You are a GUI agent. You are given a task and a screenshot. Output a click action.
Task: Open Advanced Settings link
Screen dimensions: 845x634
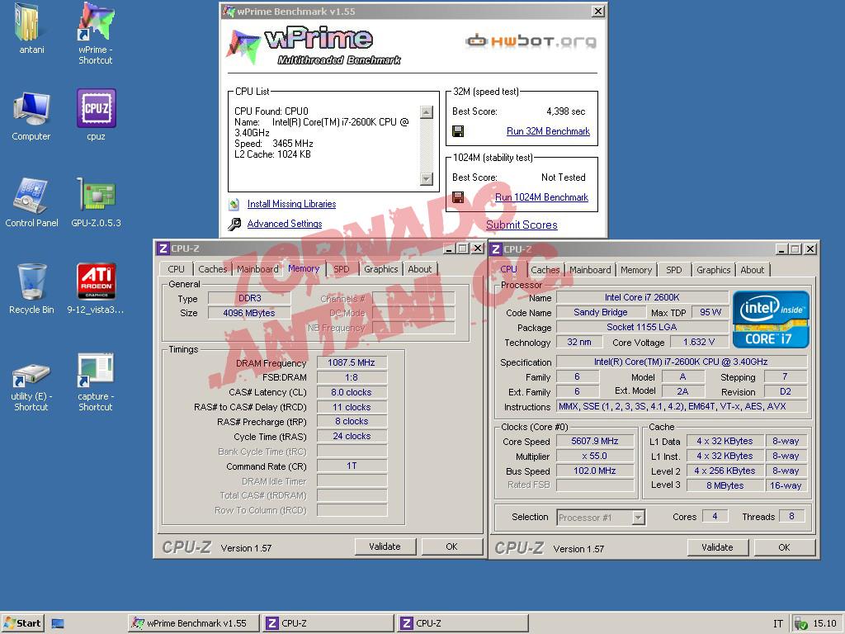pos(285,224)
